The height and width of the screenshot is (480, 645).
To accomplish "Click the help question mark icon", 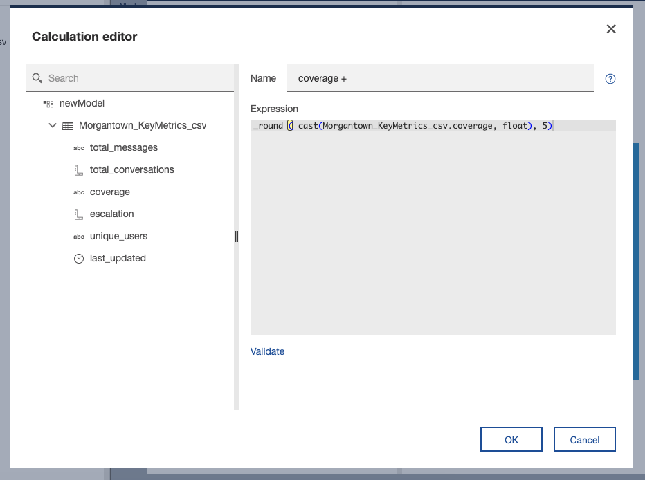I will tap(610, 79).
